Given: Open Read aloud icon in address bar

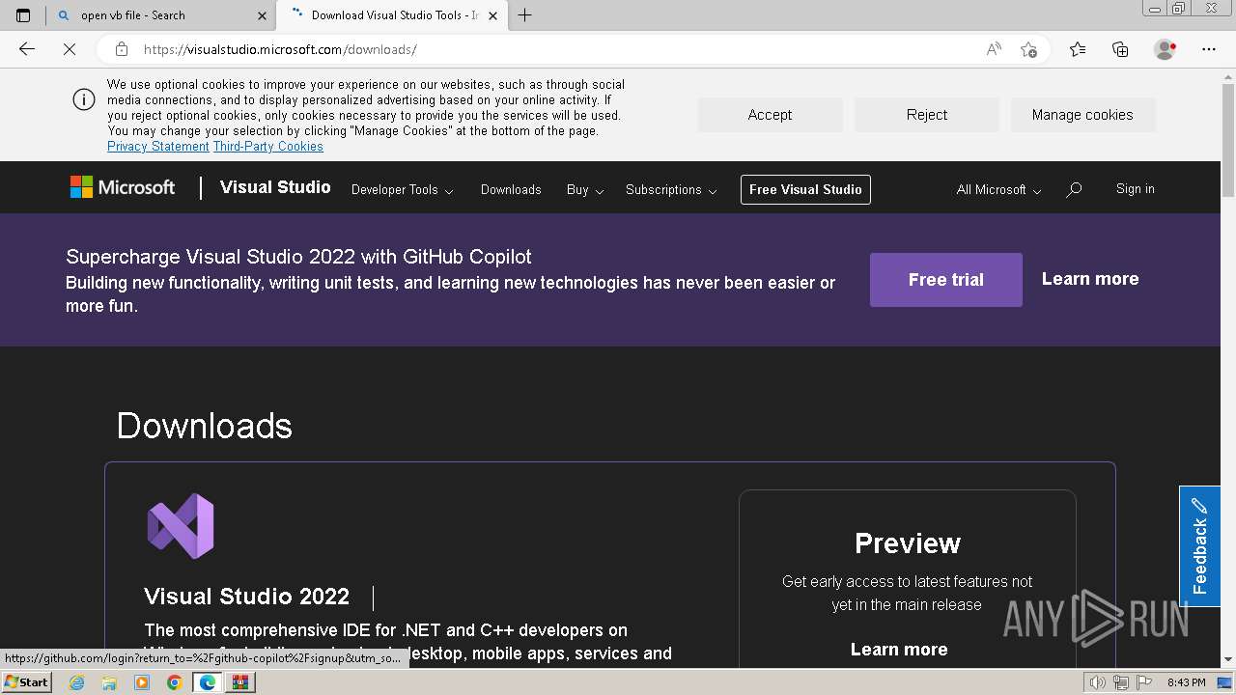Looking at the screenshot, I should coord(994,49).
